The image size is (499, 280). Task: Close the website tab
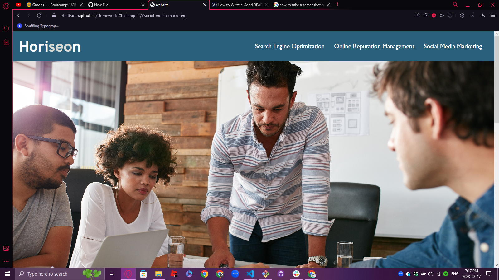coord(205,5)
